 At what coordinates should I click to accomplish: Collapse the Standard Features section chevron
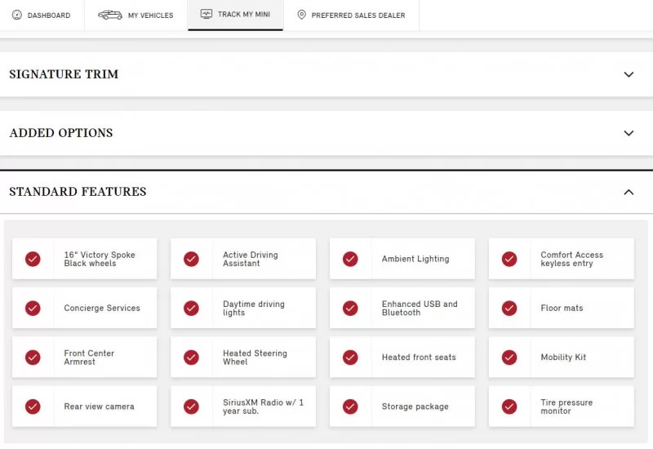click(629, 192)
